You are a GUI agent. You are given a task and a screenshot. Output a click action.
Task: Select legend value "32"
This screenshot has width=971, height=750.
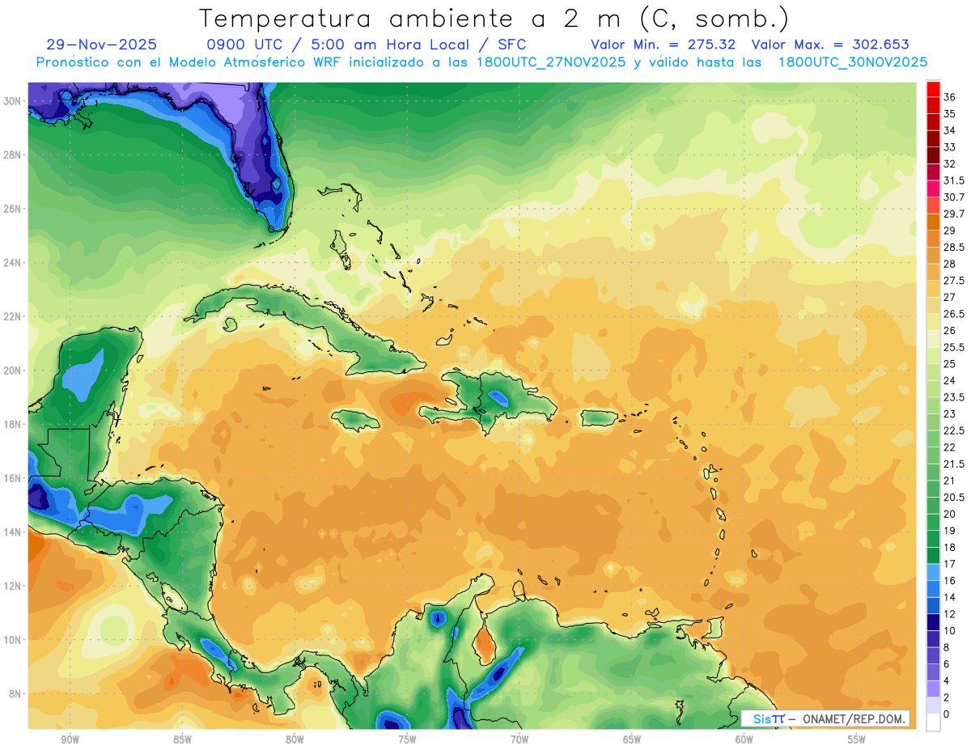(x=950, y=163)
